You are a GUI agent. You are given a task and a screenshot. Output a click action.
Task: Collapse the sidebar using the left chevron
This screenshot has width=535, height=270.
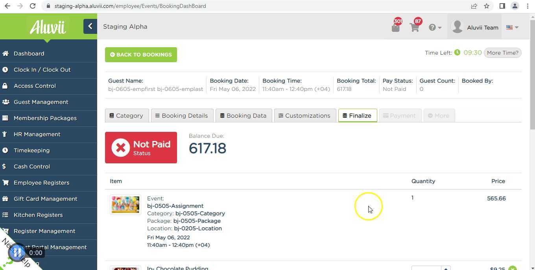tap(90, 26)
